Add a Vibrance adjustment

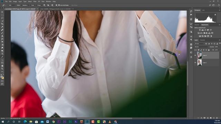pyautogui.click(x=211, y=30)
